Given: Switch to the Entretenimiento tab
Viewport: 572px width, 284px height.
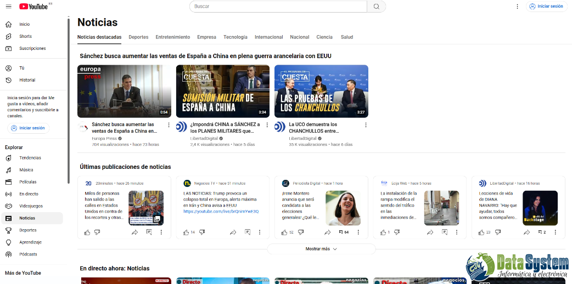Looking at the screenshot, I should point(172,37).
